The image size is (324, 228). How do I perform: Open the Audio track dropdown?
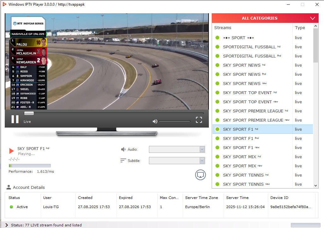[177, 149]
